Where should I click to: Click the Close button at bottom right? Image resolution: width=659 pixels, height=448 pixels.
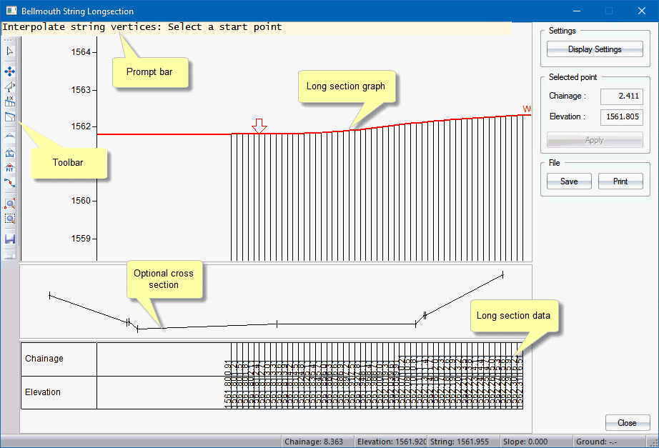[x=627, y=423]
